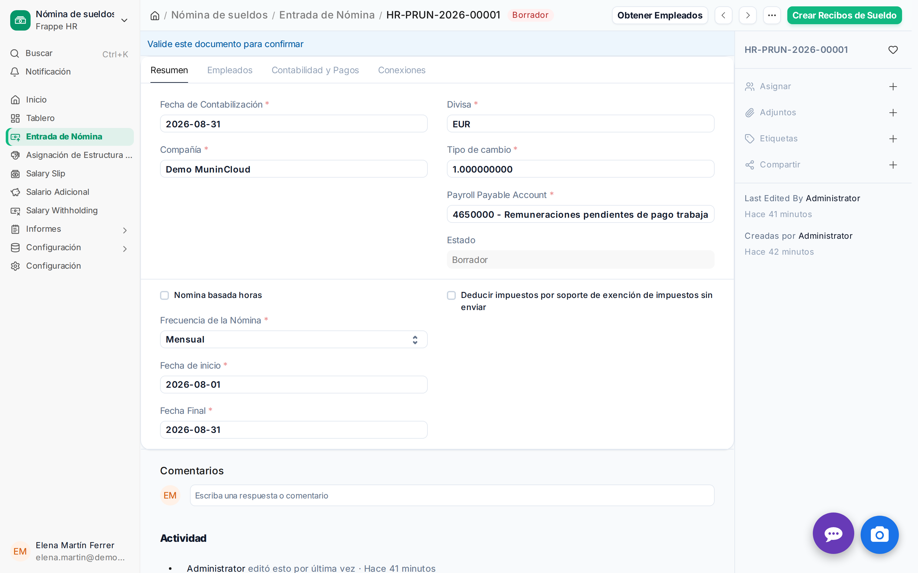Click the home icon in the breadcrumb
The width and height of the screenshot is (918, 573).
155,16
